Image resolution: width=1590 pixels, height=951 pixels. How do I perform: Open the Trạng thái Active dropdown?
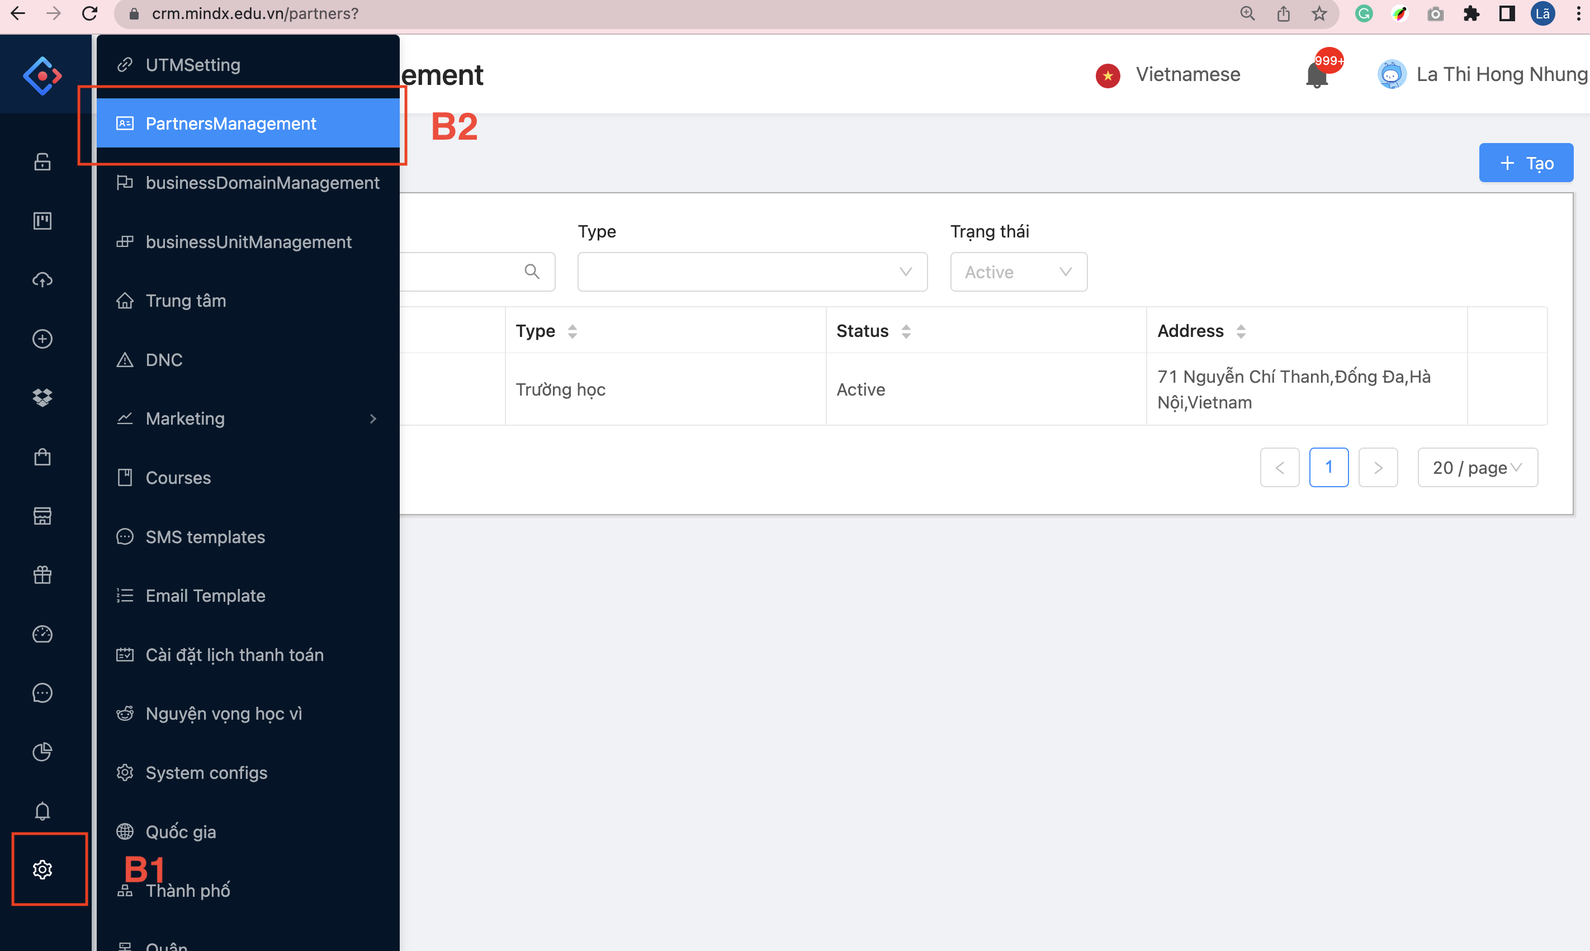click(1018, 272)
